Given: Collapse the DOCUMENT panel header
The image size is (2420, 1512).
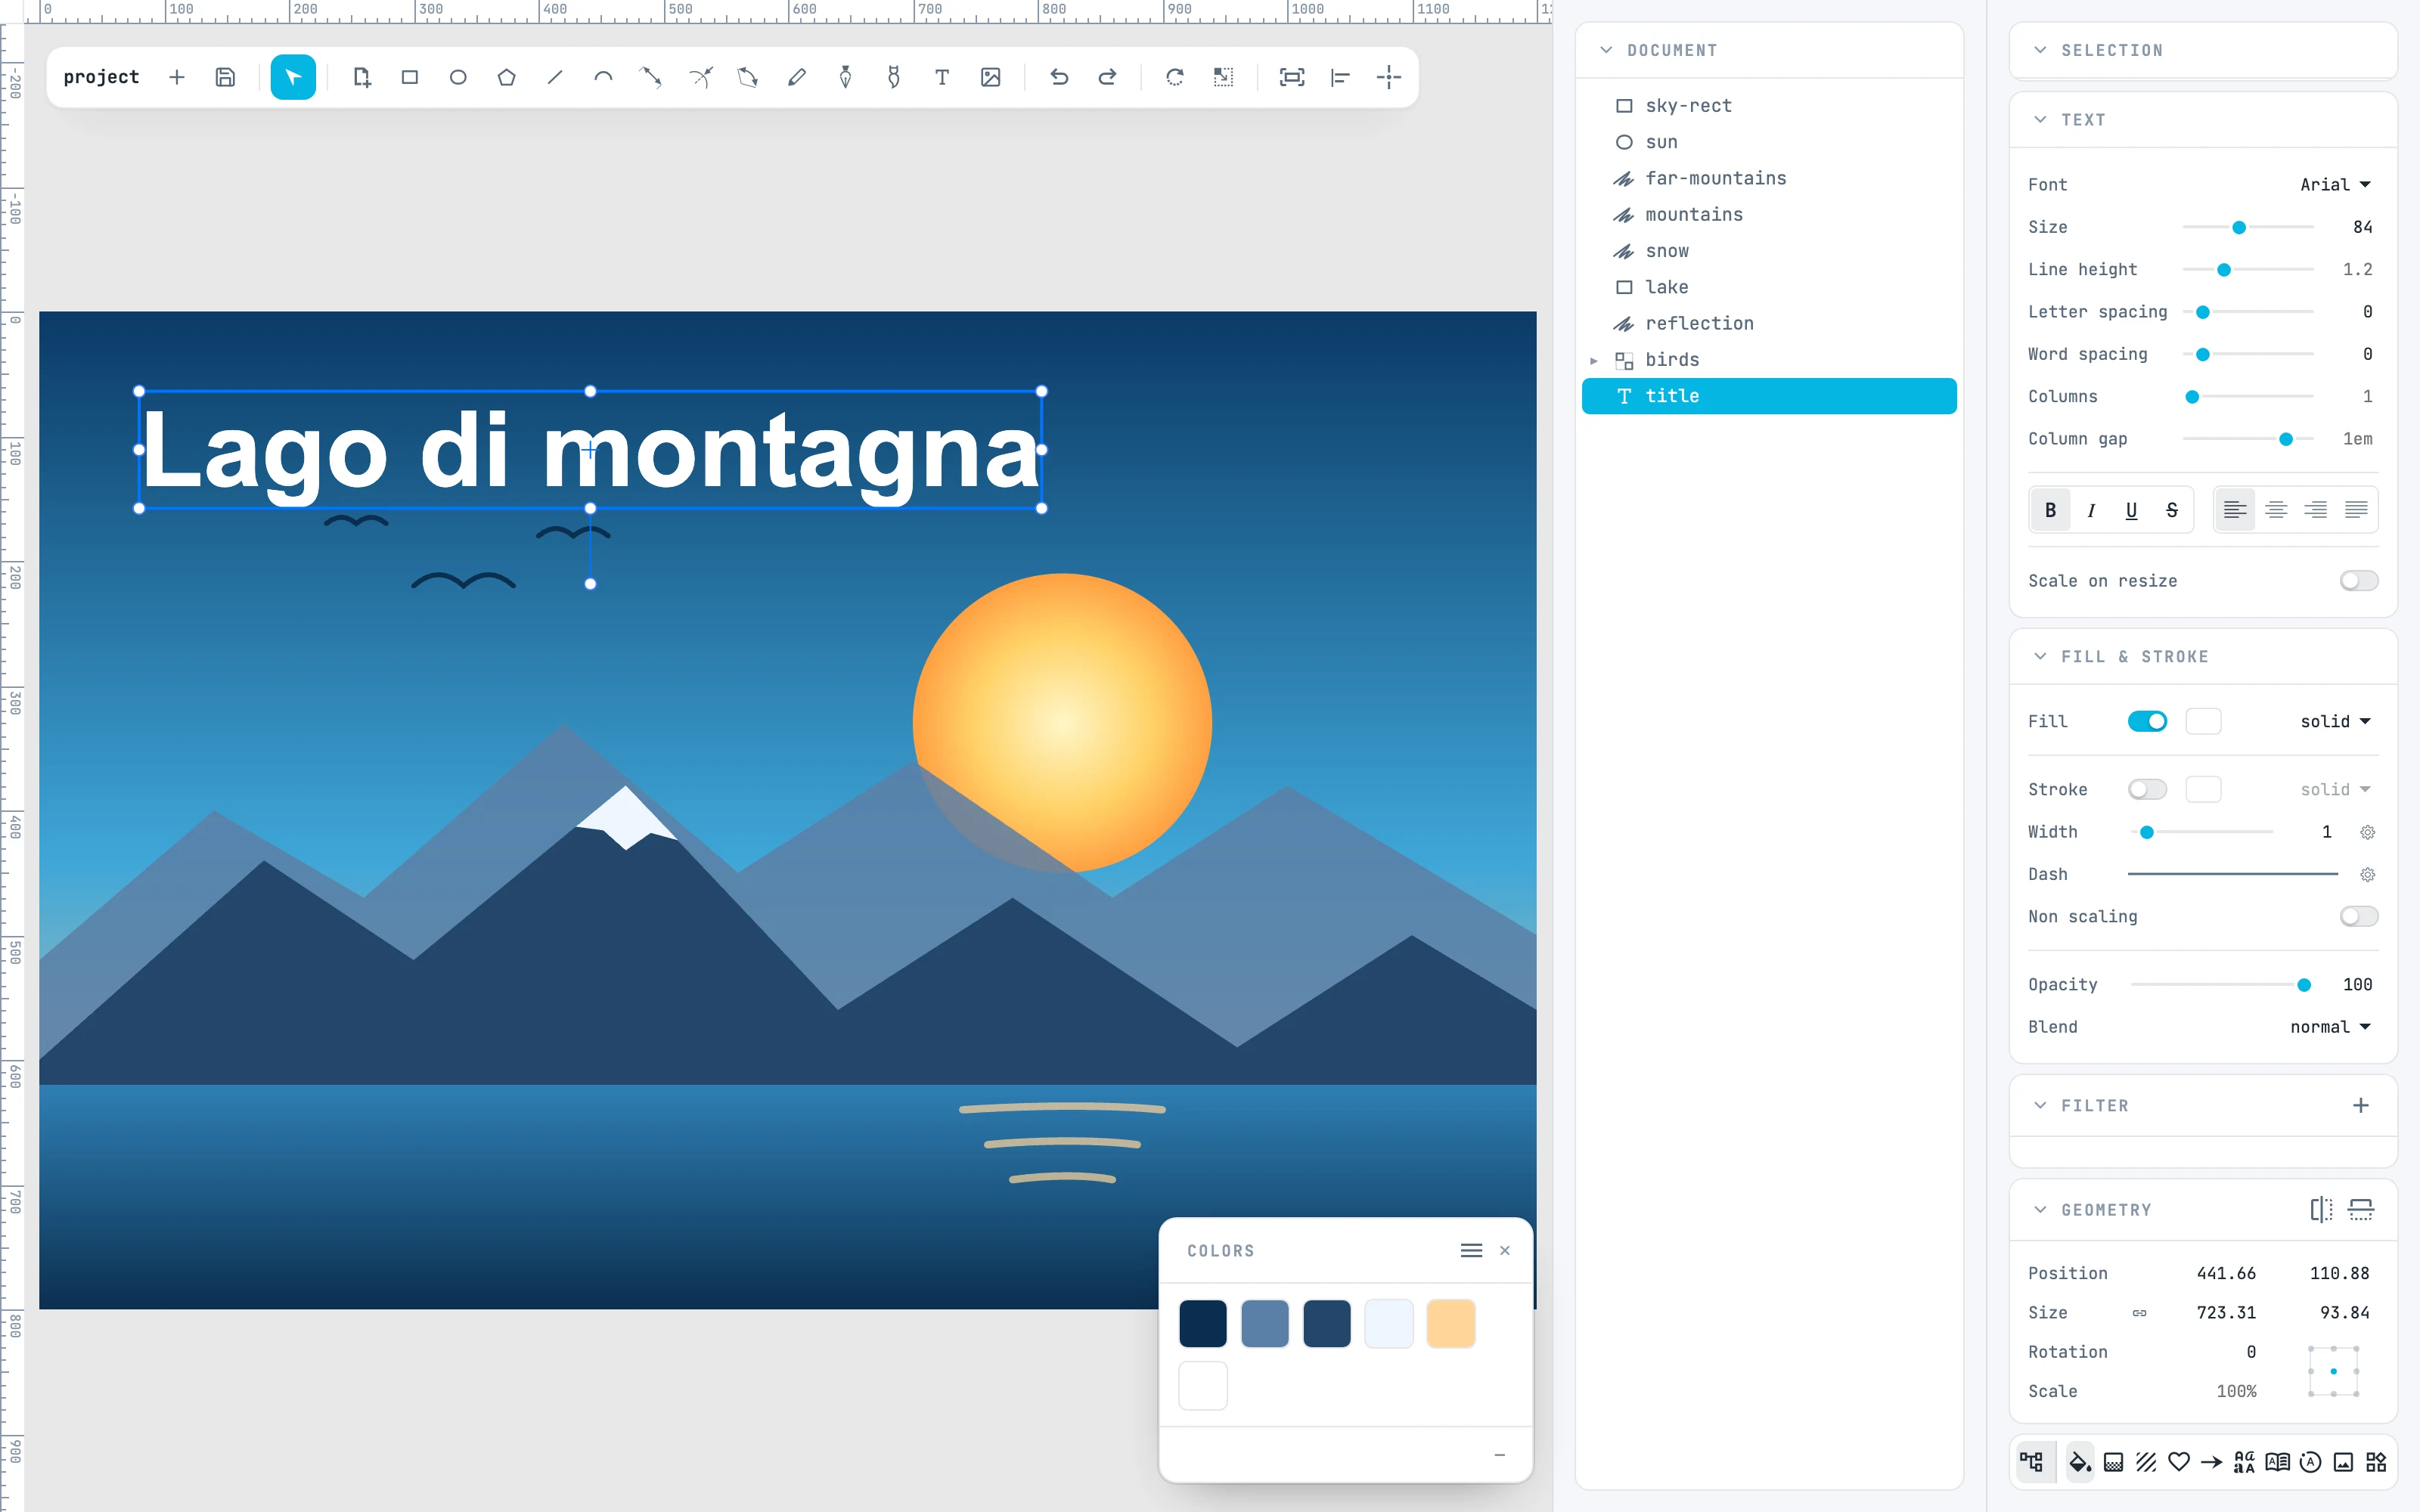Looking at the screenshot, I should point(1768,50).
